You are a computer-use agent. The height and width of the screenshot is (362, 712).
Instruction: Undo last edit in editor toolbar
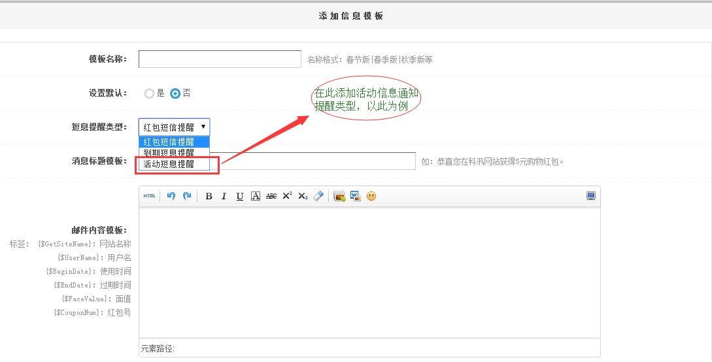coord(171,196)
